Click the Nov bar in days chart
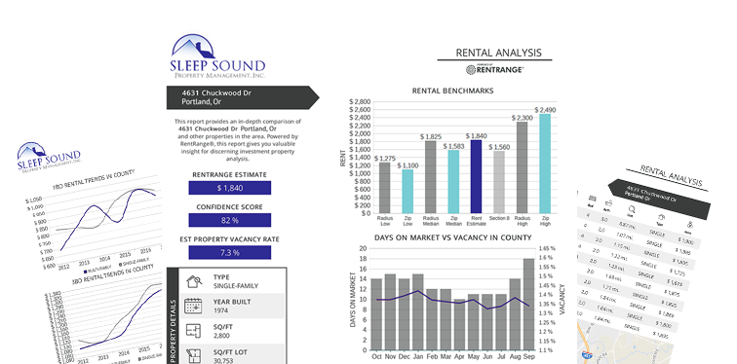Screen dimensions: 737x364 tap(390, 312)
